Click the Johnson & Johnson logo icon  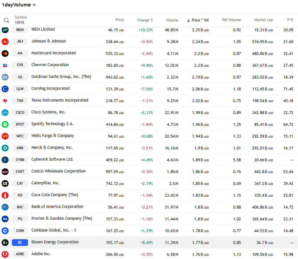pos(5,42)
